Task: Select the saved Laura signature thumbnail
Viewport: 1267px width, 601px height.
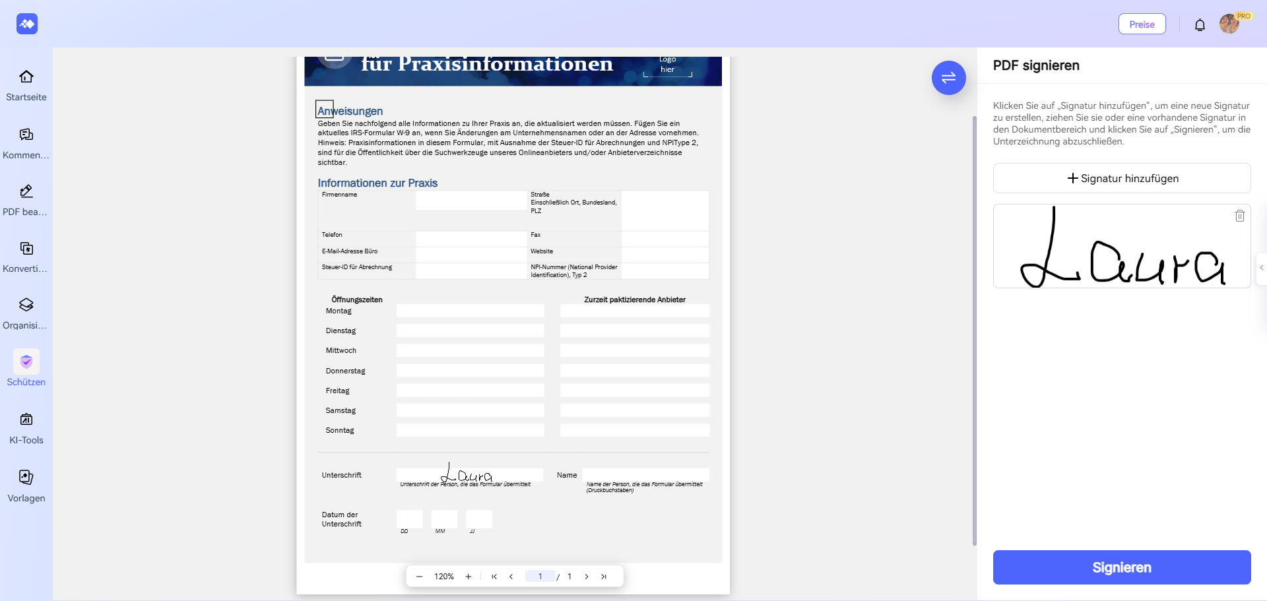Action: (x=1122, y=246)
